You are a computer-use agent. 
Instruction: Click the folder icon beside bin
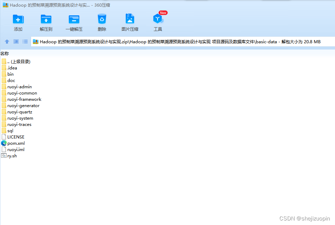point(4,74)
